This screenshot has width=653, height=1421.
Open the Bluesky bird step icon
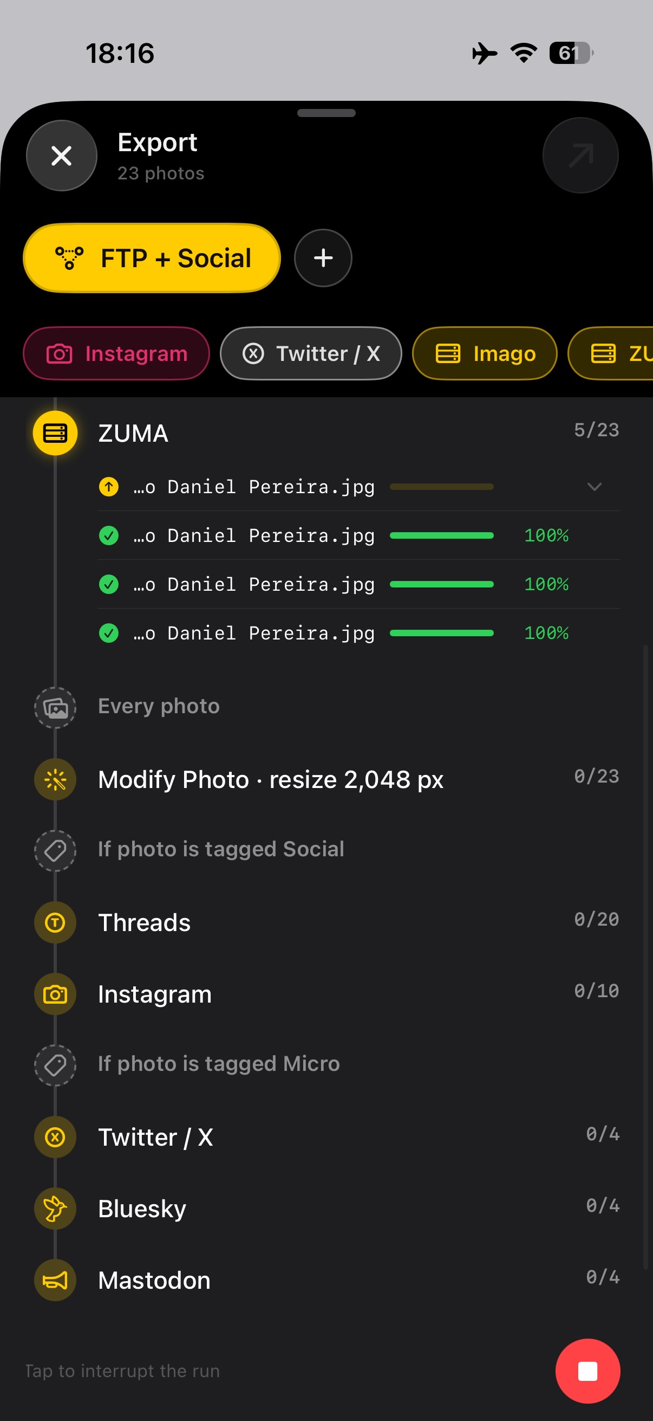55,1209
